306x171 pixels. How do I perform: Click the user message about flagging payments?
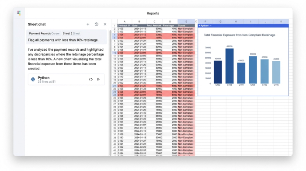pos(63,40)
